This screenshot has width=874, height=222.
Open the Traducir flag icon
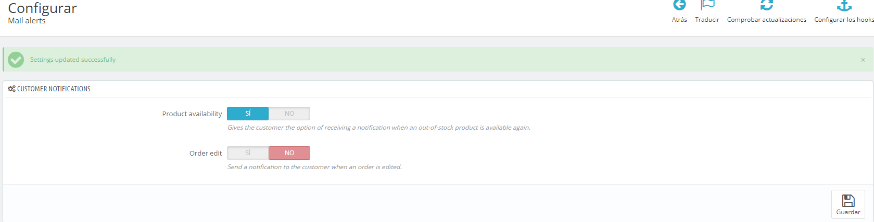point(707,5)
